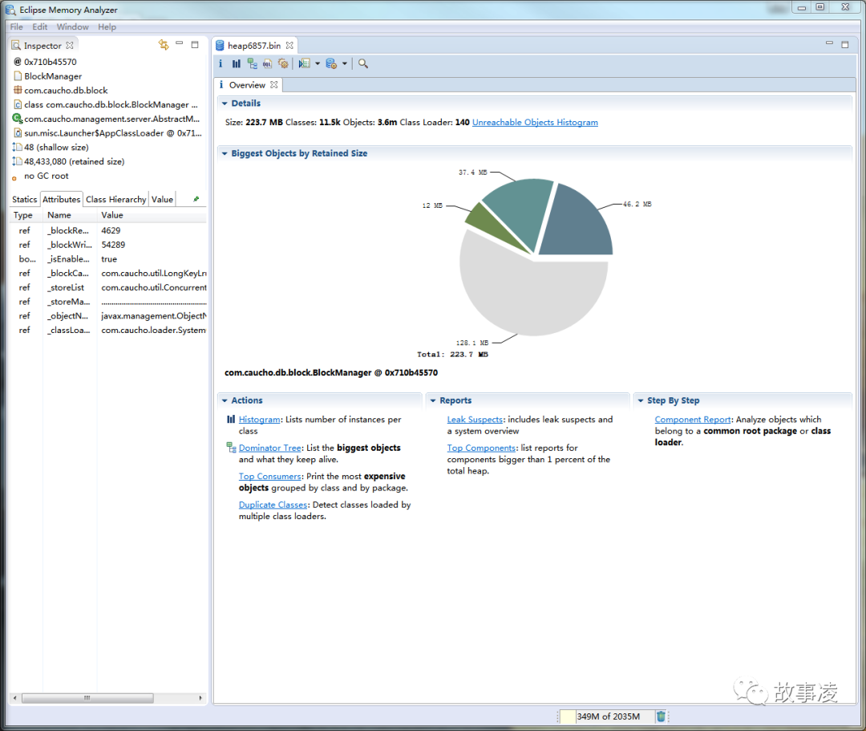Click the Name column header
This screenshot has height=731, width=866.
70,215
